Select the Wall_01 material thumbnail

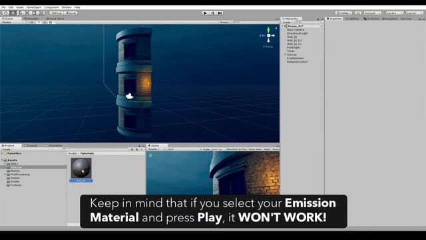[x=81, y=168]
